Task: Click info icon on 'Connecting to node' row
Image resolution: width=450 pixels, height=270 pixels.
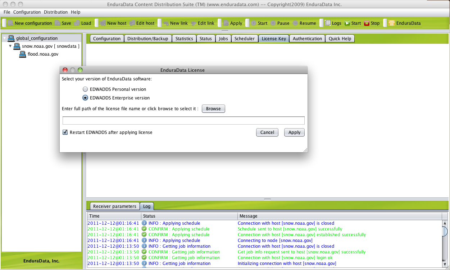Action: pyautogui.click(x=144, y=241)
